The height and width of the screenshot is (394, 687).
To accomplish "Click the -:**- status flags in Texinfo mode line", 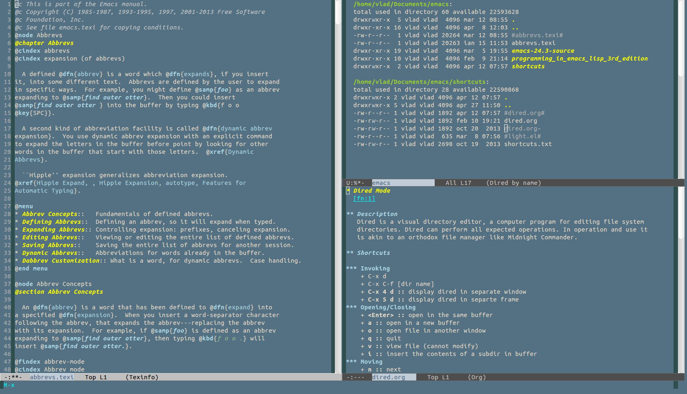I will pyautogui.click(x=13, y=377).
